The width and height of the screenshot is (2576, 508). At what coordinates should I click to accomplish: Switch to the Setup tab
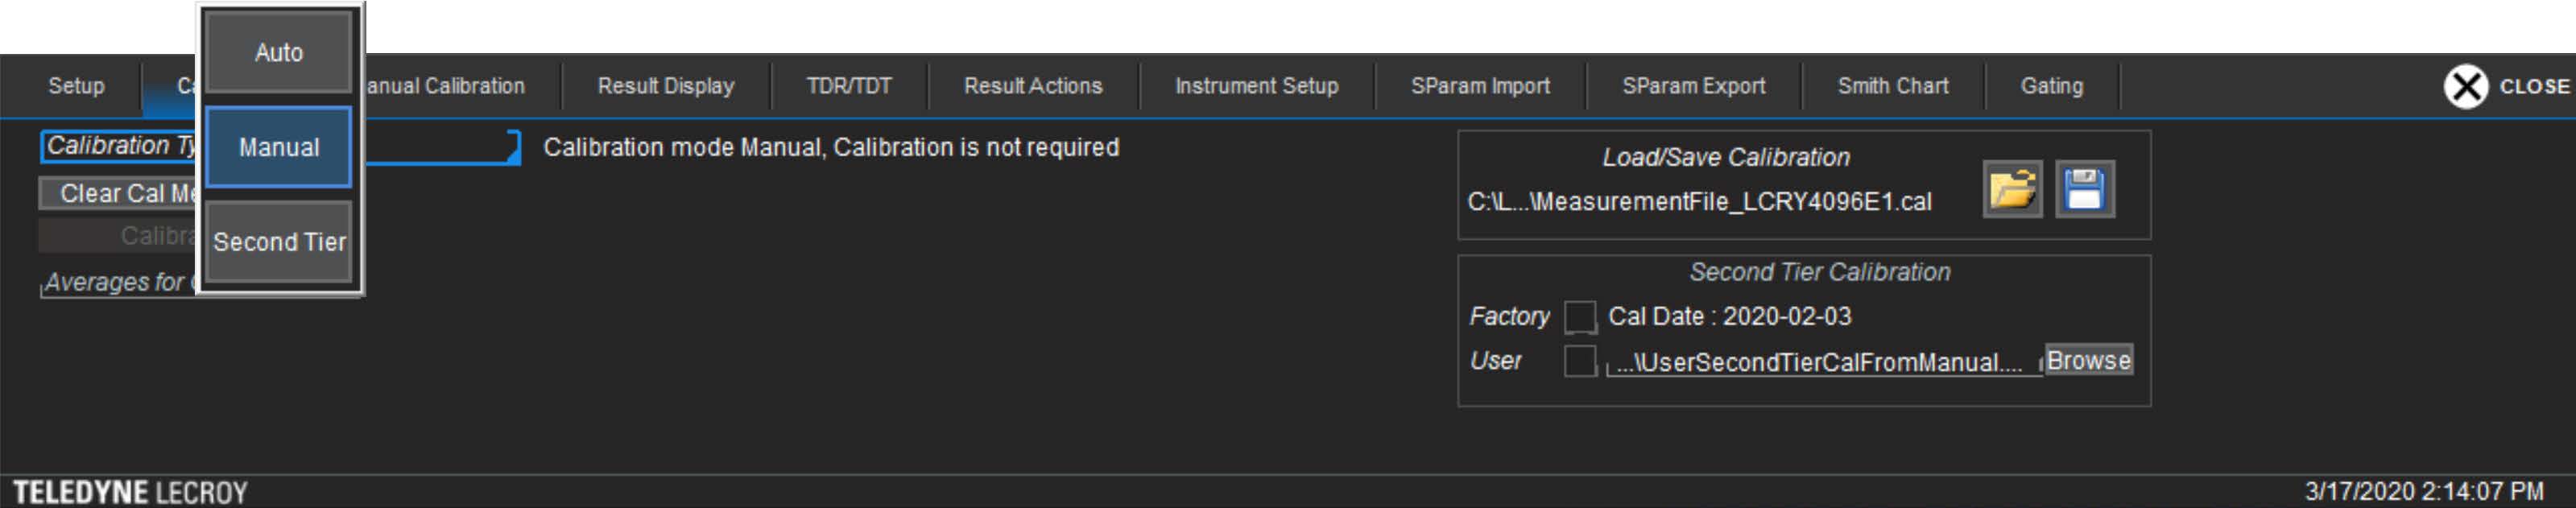click(x=76, y=87)
